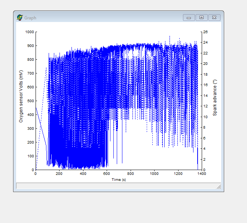Click the resize grip in status bar
Image resolution: width=247 pixels, height=223 pixels.
coord(219,186)
